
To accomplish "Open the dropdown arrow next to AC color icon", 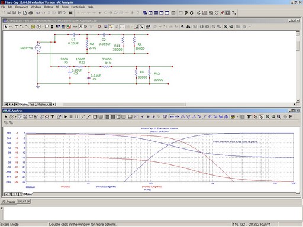I will click(237, 117).
